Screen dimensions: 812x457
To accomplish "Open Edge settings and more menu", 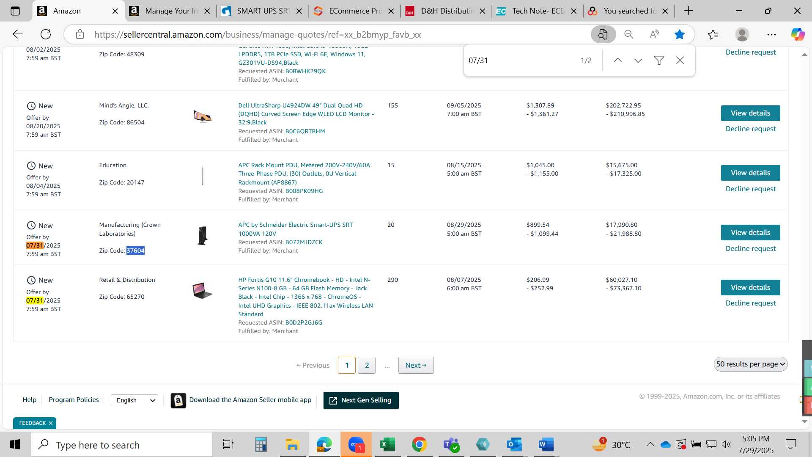I will (771, 34).
